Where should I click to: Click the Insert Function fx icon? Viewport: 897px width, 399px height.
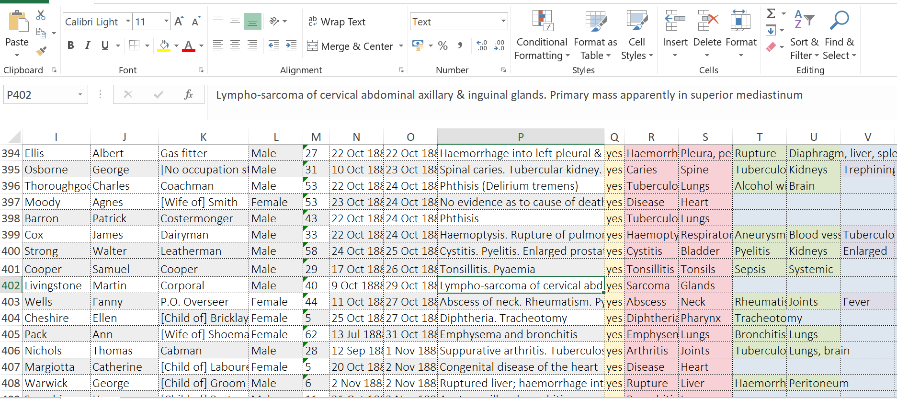coord(188,95)
